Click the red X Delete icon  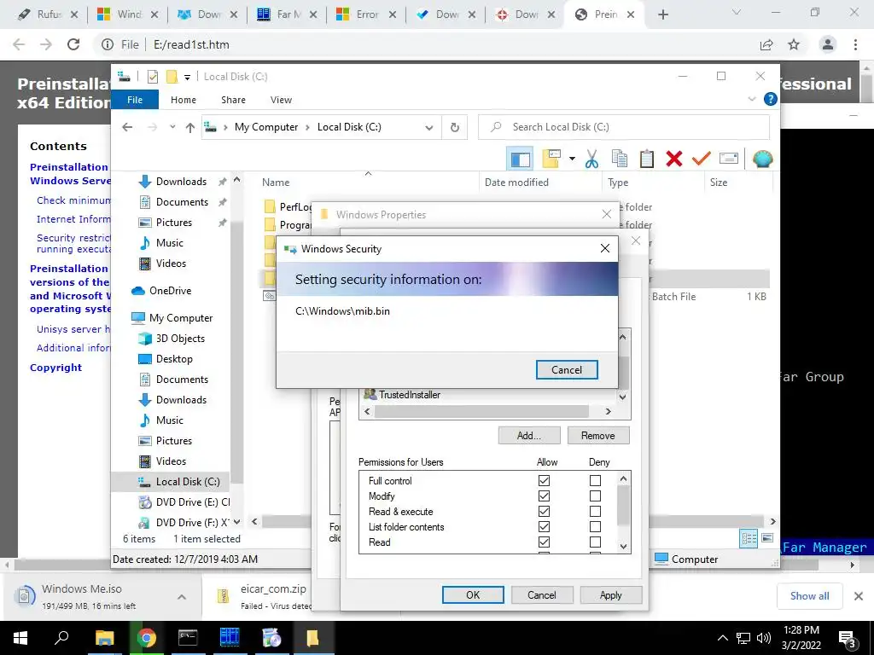click(674, 159)
